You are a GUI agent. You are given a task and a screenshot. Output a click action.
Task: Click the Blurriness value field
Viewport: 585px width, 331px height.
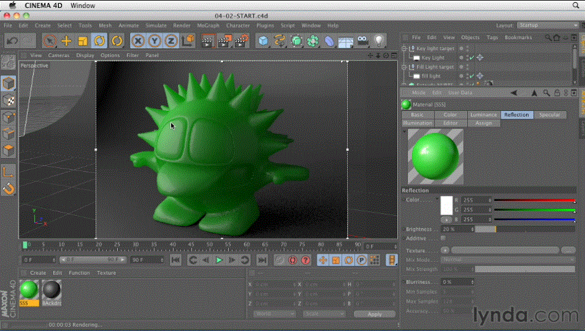[458, 282]
